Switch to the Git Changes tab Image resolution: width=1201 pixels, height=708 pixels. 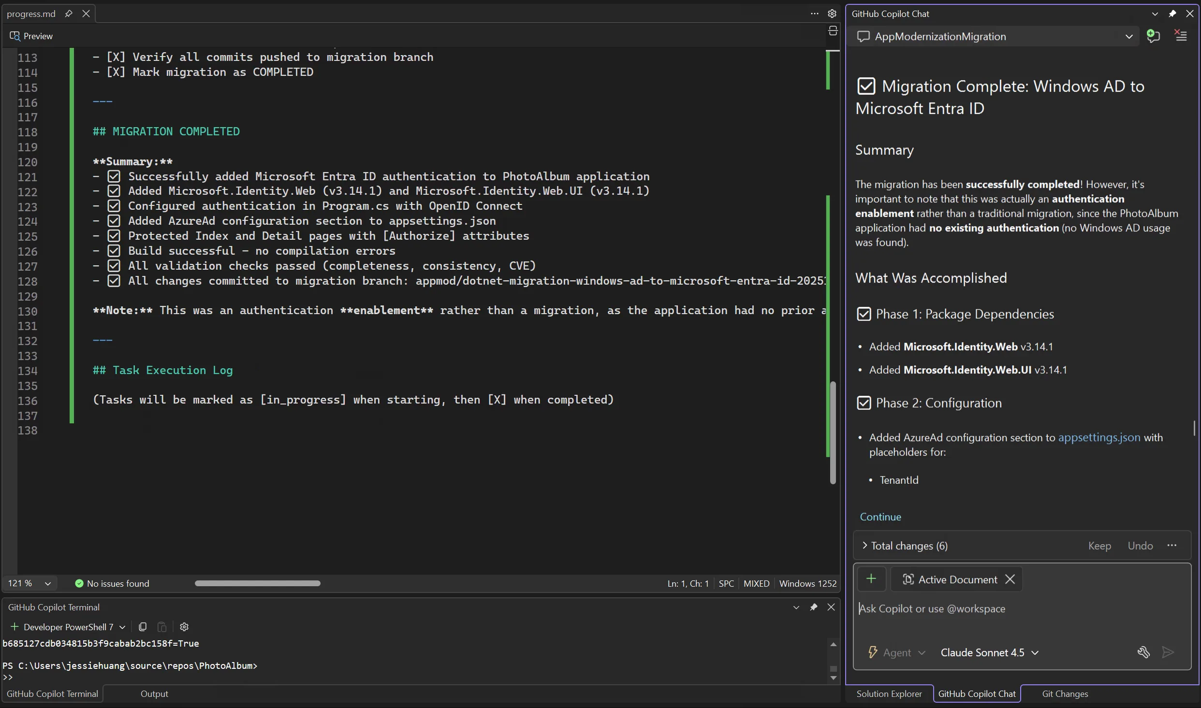tap(1065, 694)
